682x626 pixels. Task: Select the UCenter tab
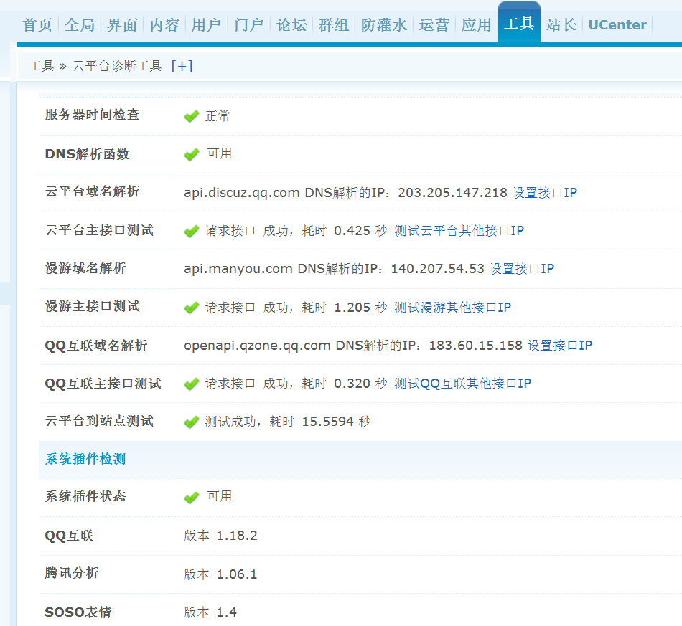[617, 25]
